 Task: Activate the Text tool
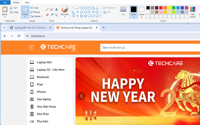tap(56, 9)
